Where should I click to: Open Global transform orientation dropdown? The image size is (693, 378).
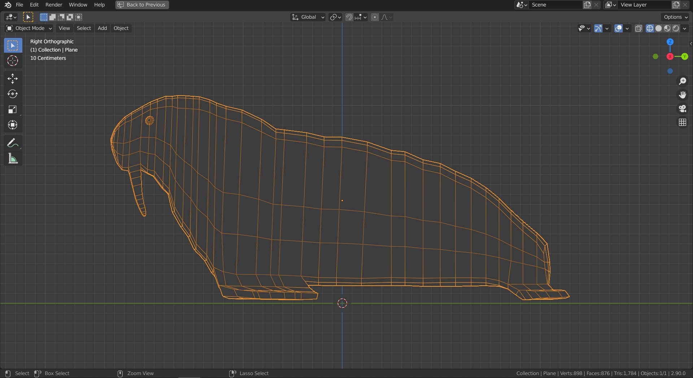coord(308,17)
